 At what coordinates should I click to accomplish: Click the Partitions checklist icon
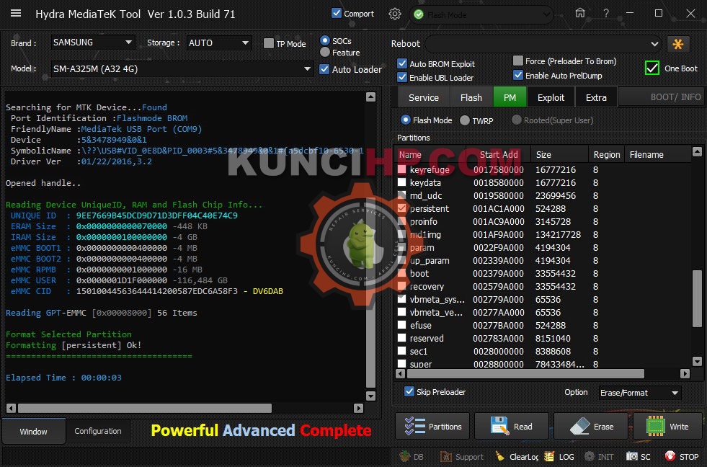tap(415, 426)
